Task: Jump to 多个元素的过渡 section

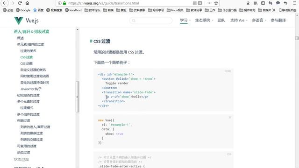Action: (x=28, y=102)
